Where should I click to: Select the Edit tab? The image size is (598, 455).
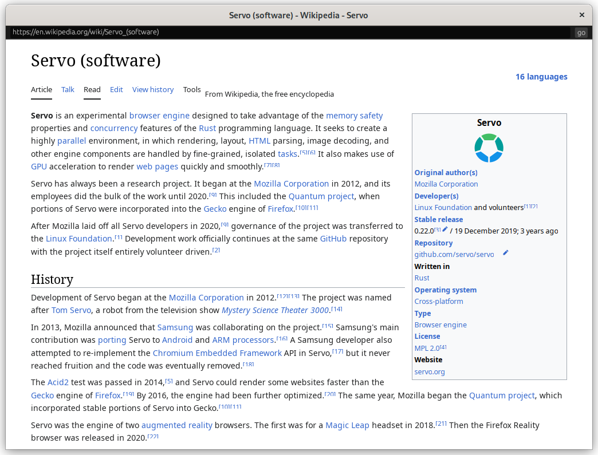116,89
